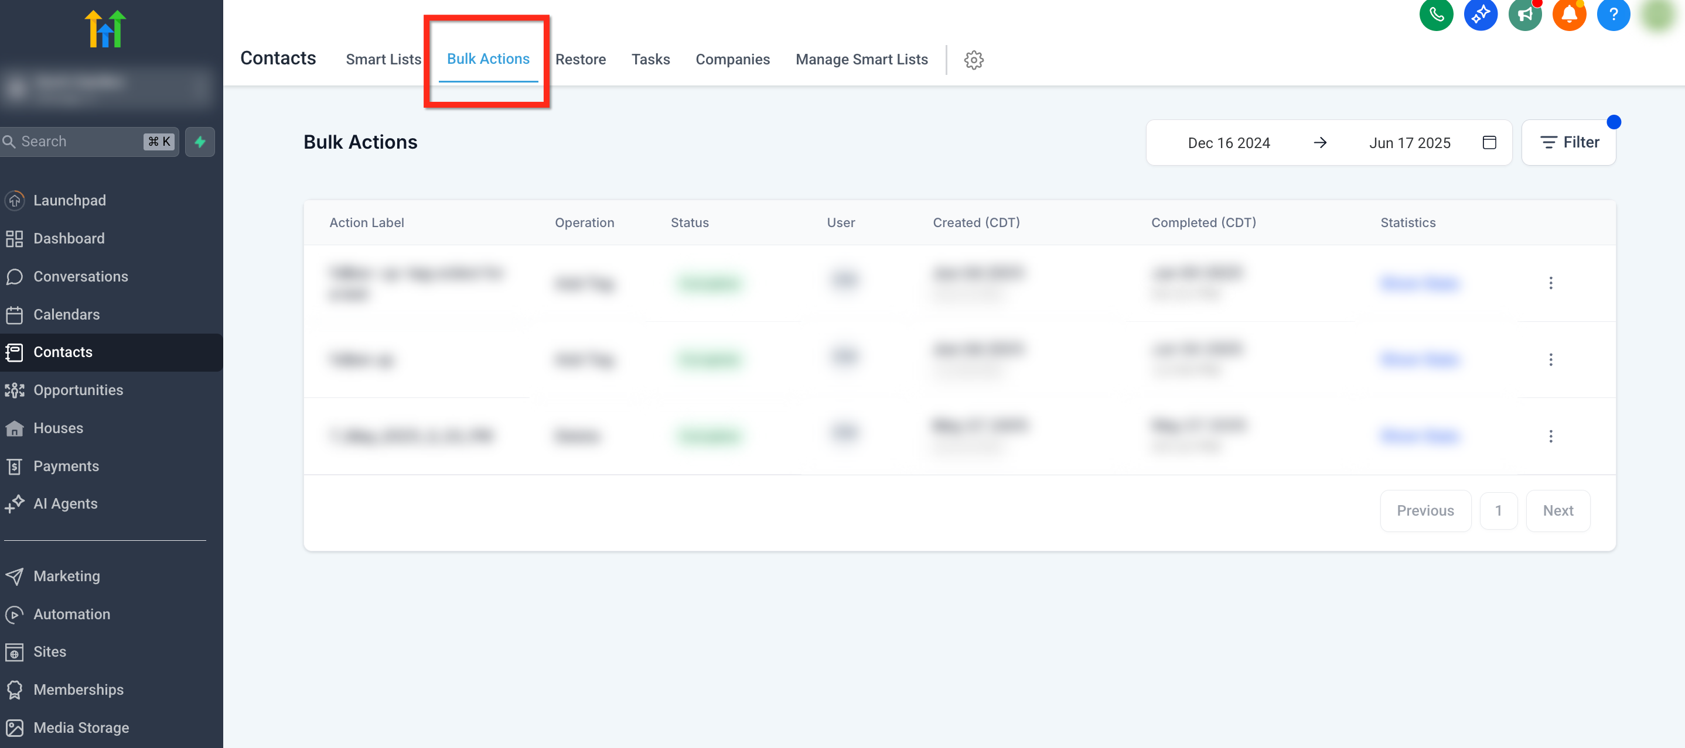This screenshot has height=748, width=1685.
Task: Open Opportunities in the sidebar
Action: (x=78, y=390)
